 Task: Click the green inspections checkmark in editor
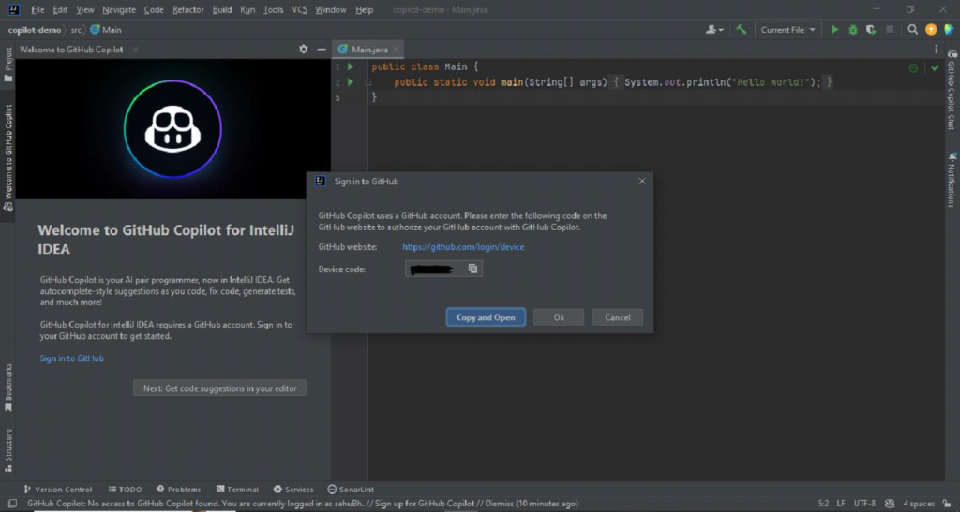click(x=935, y=67)
